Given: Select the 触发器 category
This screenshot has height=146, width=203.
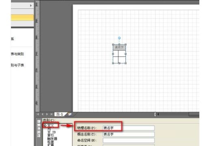Looking at the screenshot, I should click(52, 139).
